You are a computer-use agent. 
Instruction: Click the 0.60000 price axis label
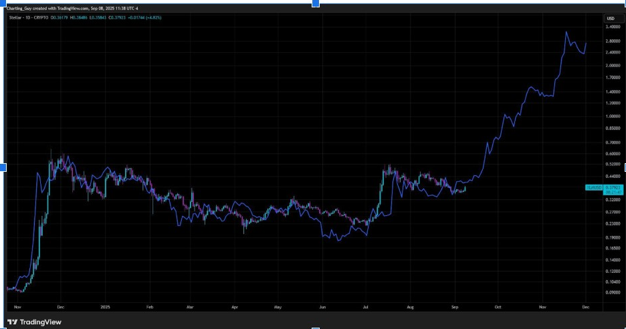[x=613, y=154]
